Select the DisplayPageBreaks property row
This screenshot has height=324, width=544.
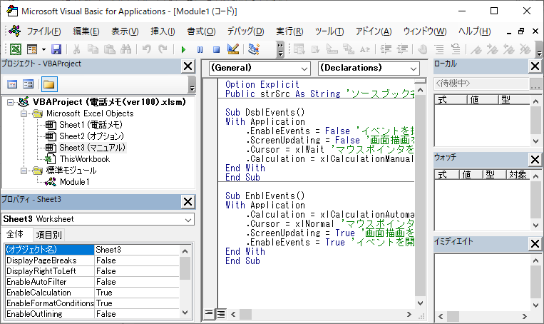pyautogui.click(x=93, y=260)
